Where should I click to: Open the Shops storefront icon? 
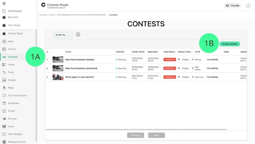point(4,111)
